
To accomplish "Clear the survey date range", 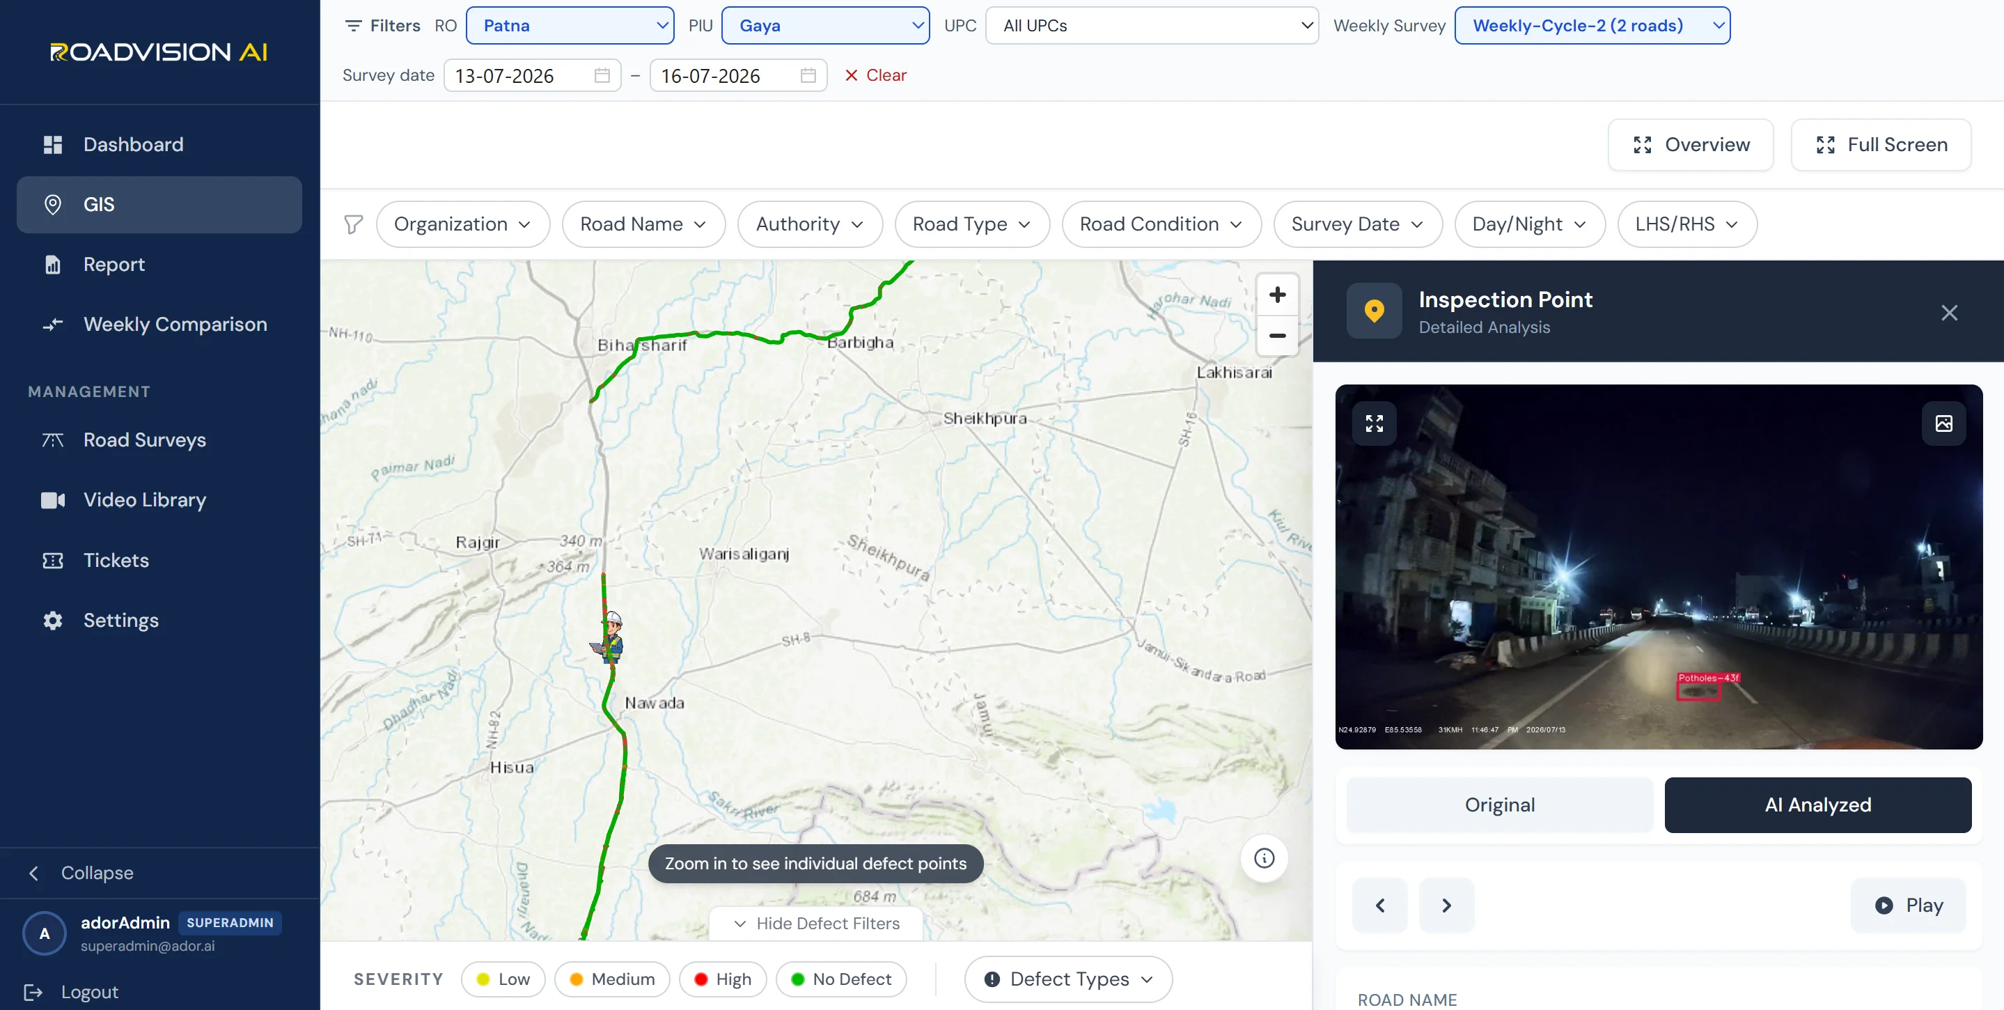I will [x=875, y=75].
